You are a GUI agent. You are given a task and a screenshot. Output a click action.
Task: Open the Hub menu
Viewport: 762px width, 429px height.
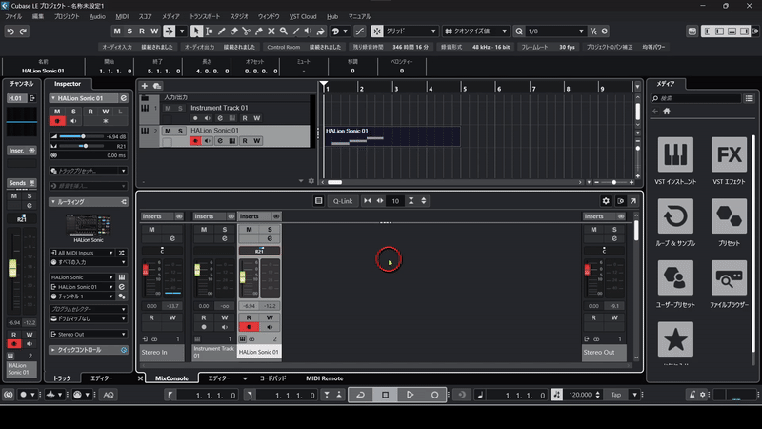(x=332, y=16)
